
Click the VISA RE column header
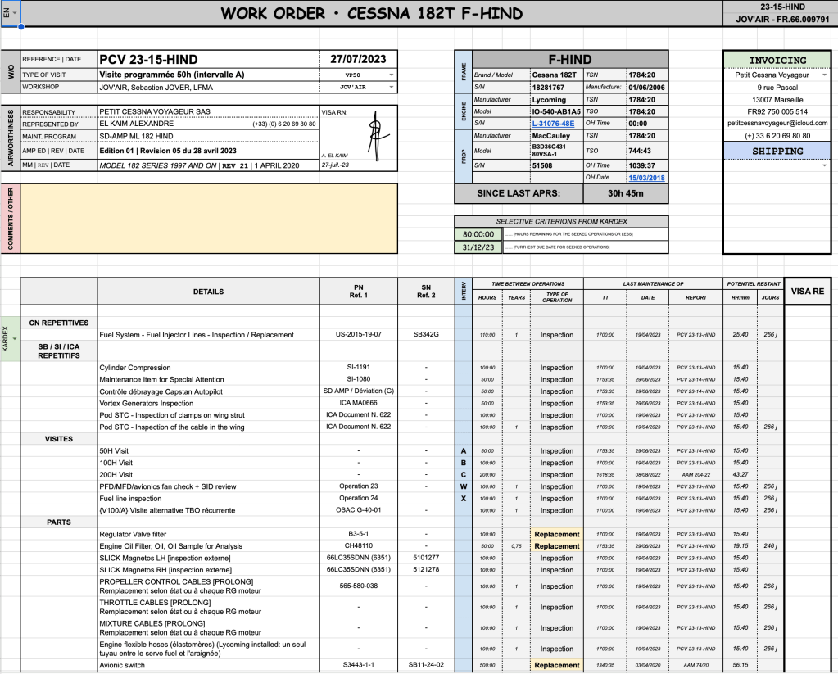pyautogui.click(x=808, y=291)
